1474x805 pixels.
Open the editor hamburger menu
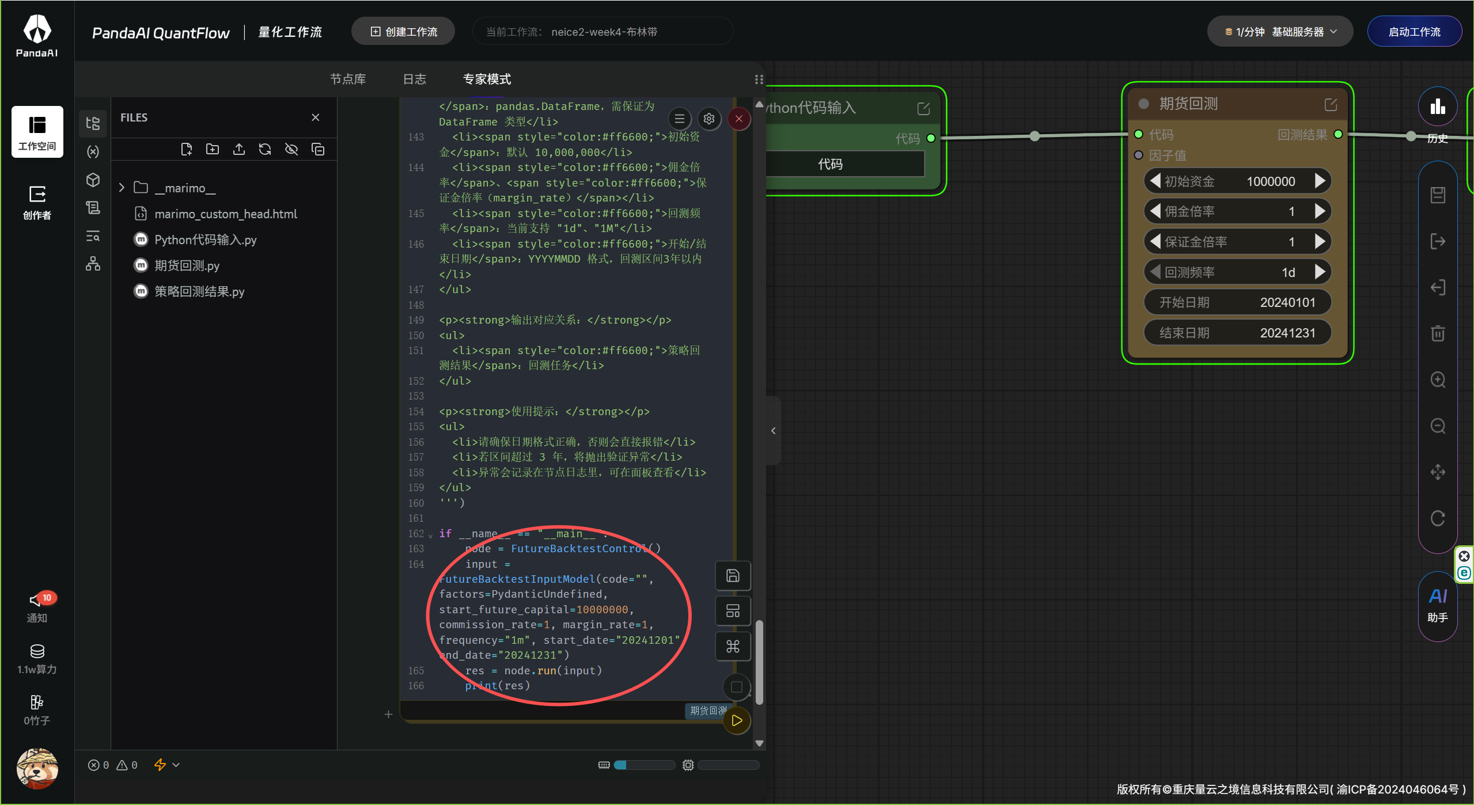680,119
